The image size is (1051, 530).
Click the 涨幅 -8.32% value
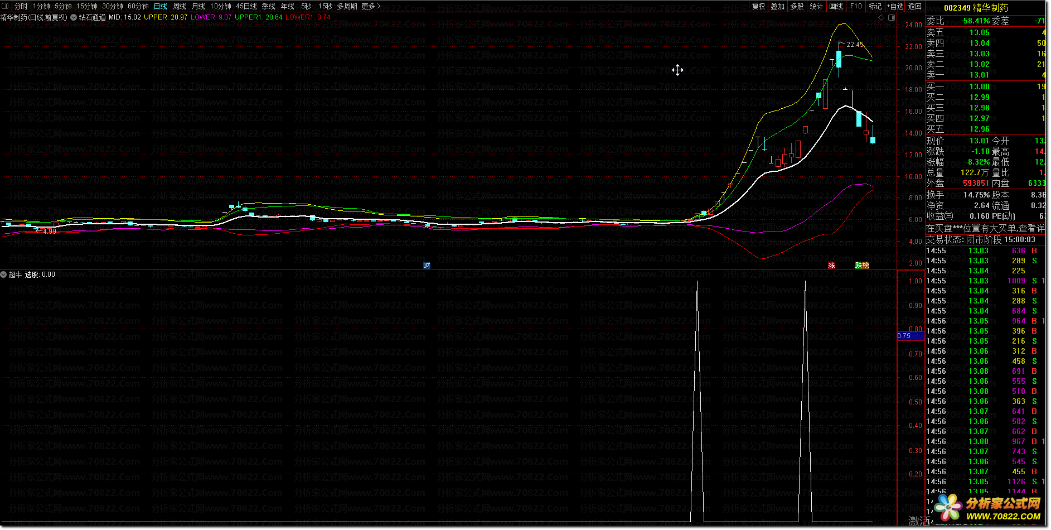[x=977, y=162]
